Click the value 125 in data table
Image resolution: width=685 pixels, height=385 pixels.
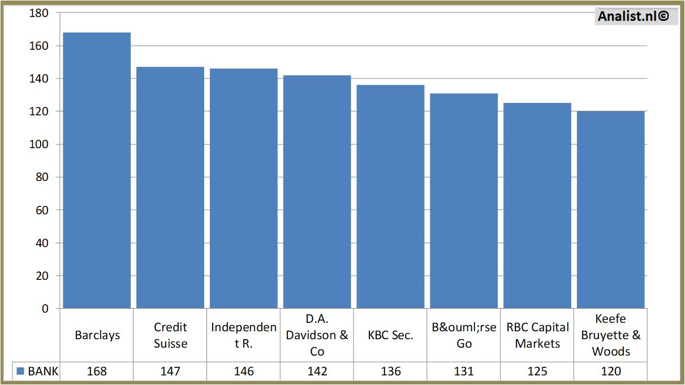[537, 371]
